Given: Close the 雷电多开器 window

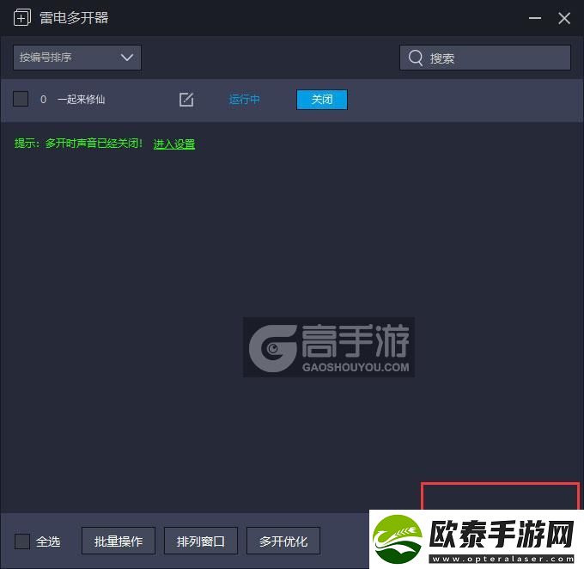Looking at the screenshot, I should pyautogui.click(x=564, y=18).
